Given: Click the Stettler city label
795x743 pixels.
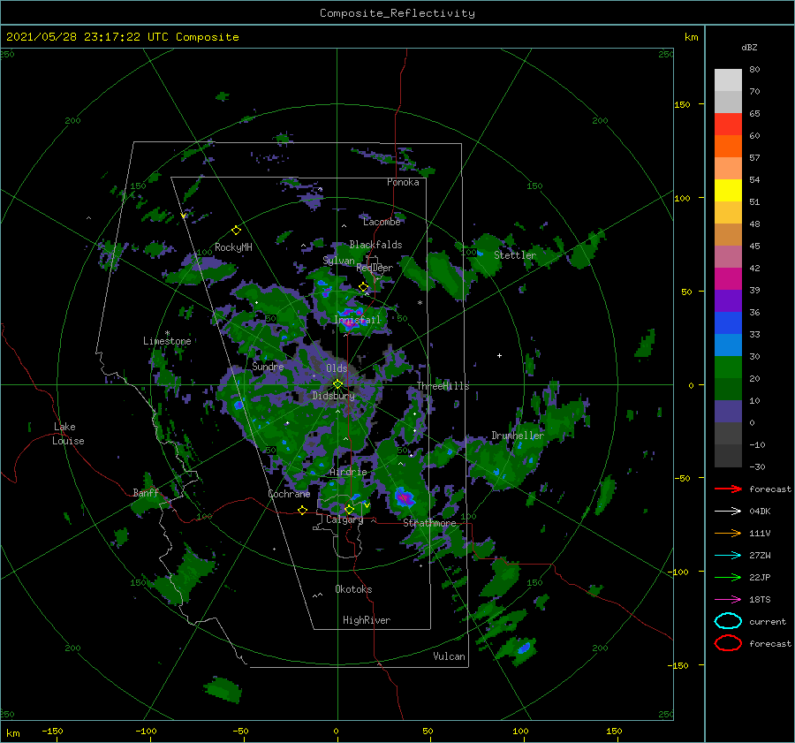Looking at the screenshot, I should pos(515,255).
